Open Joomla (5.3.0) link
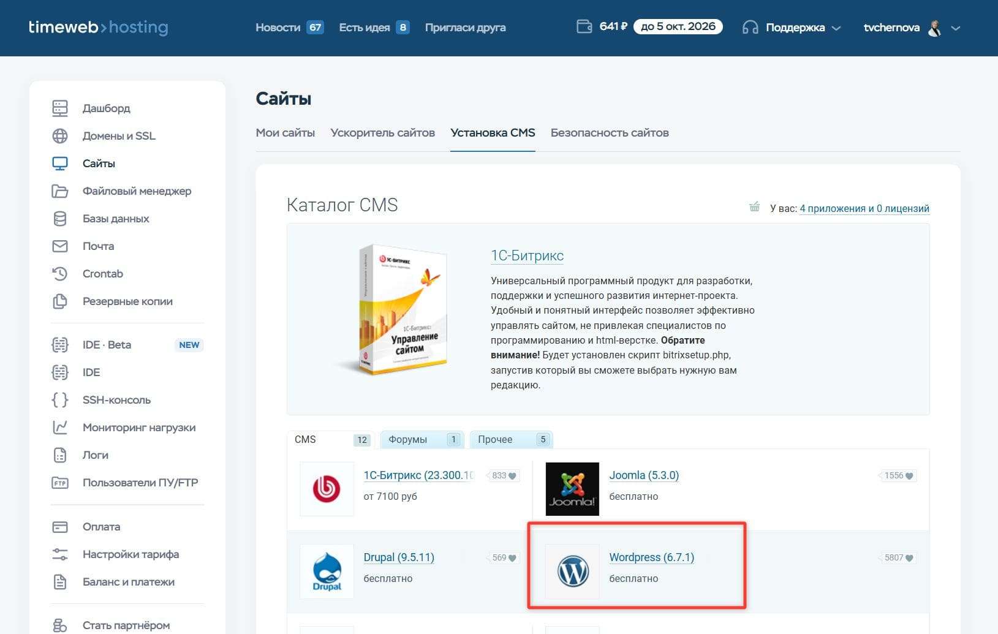 tap(644, 475)
